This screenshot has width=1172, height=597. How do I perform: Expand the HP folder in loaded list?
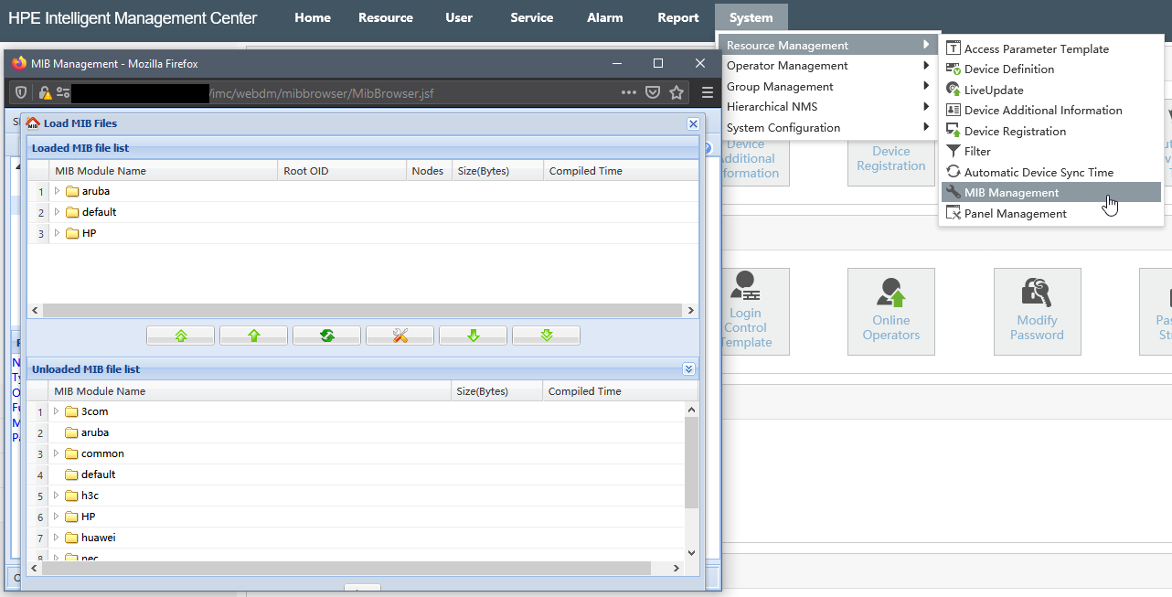point(57,233)
